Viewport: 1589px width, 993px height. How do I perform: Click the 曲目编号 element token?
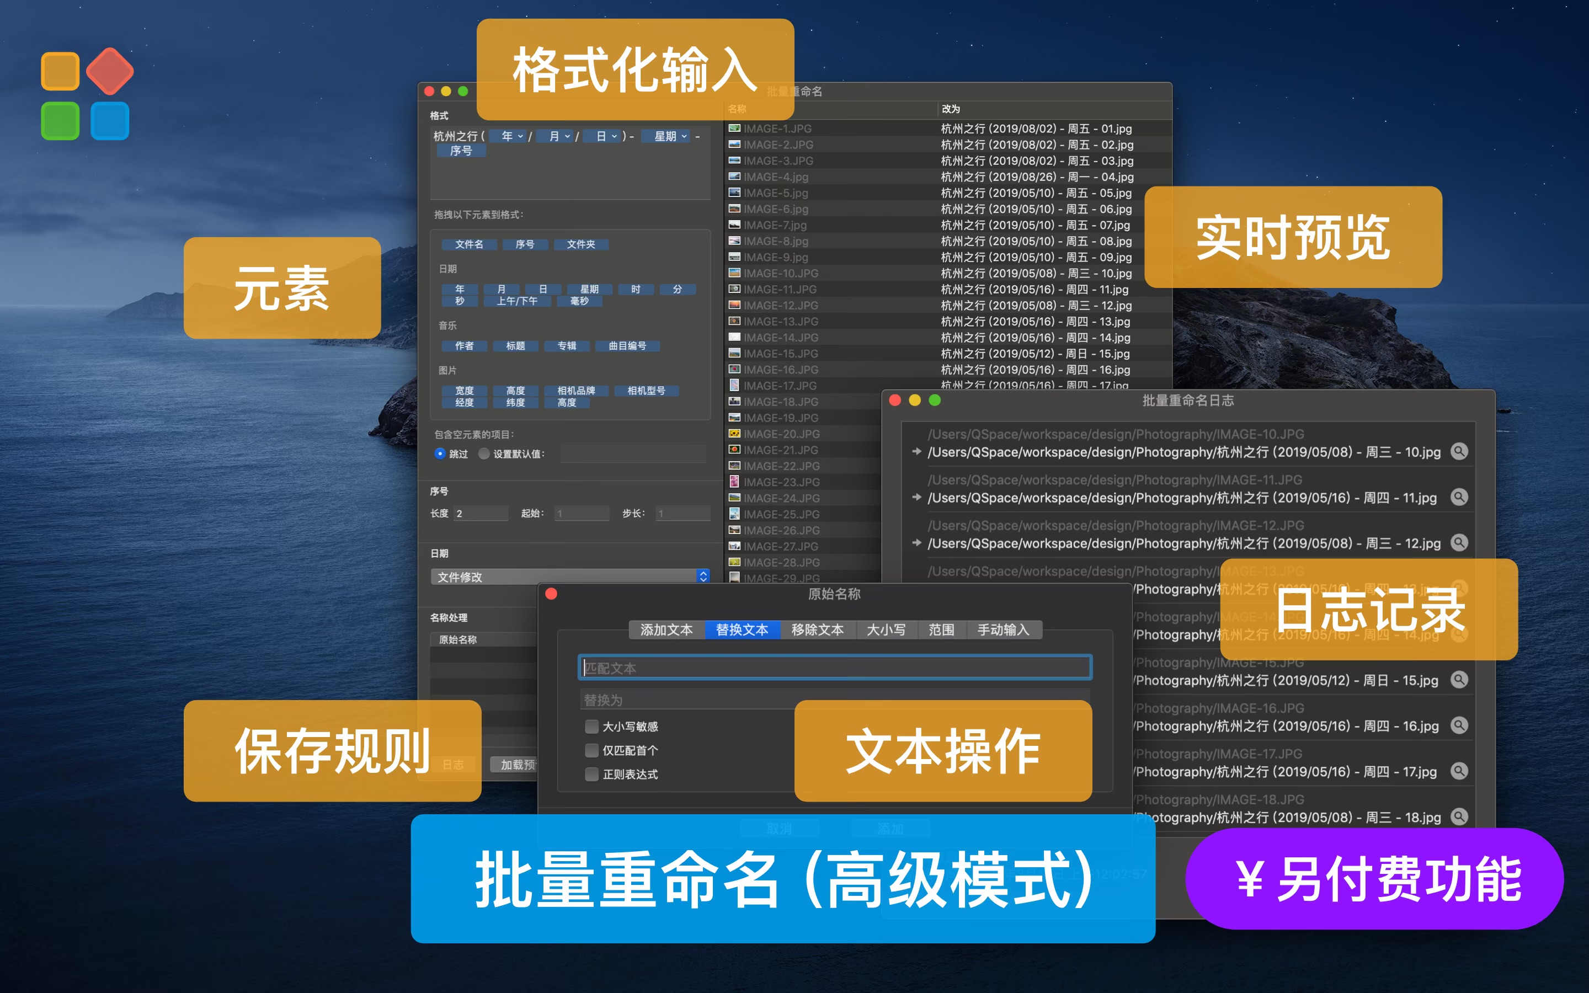627,346
